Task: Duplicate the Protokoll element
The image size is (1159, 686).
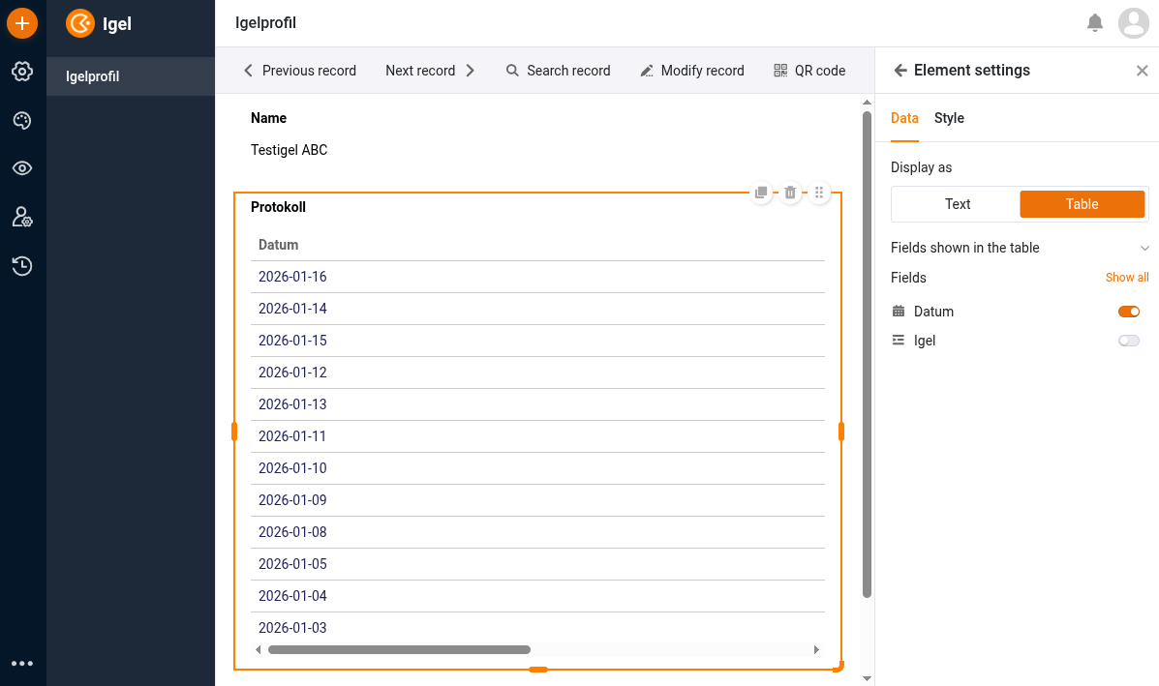Action: [x=761, y=193]
